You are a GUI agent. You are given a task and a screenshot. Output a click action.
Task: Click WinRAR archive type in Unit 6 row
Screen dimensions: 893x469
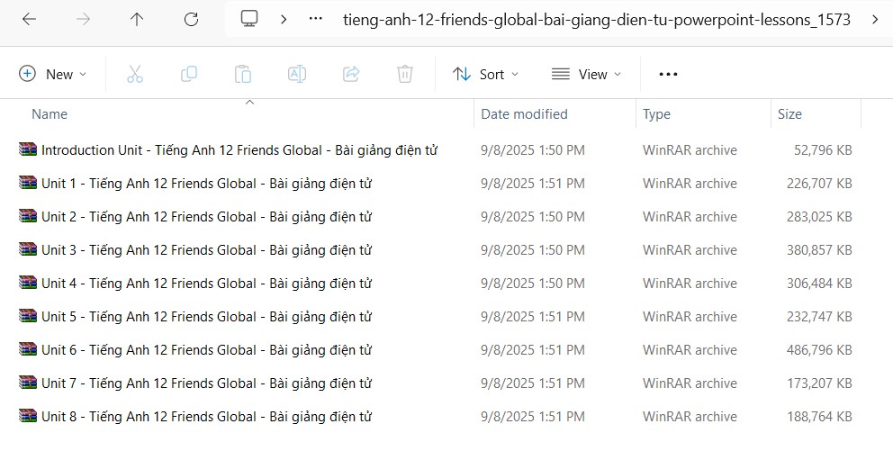[x=690, y=350]
